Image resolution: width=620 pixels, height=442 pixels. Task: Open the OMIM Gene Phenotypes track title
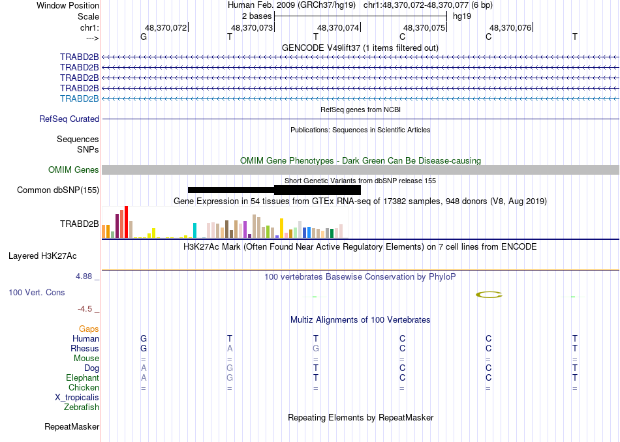pyautogui.click(x=360, y=160)
